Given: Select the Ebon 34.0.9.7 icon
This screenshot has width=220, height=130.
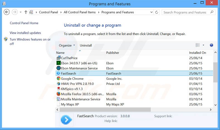Looking at the screenshot, I should [58, 63].
